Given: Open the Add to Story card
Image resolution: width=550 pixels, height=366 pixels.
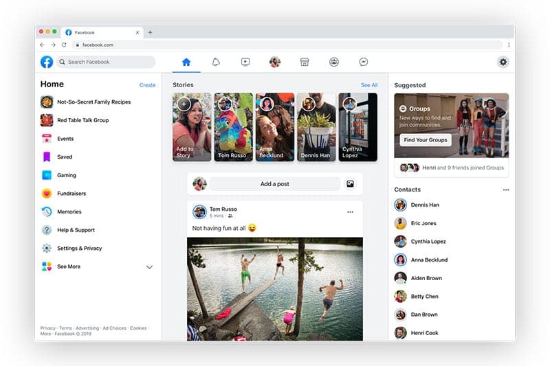Looking at the screenshot, I should click(x=192, y=127).
